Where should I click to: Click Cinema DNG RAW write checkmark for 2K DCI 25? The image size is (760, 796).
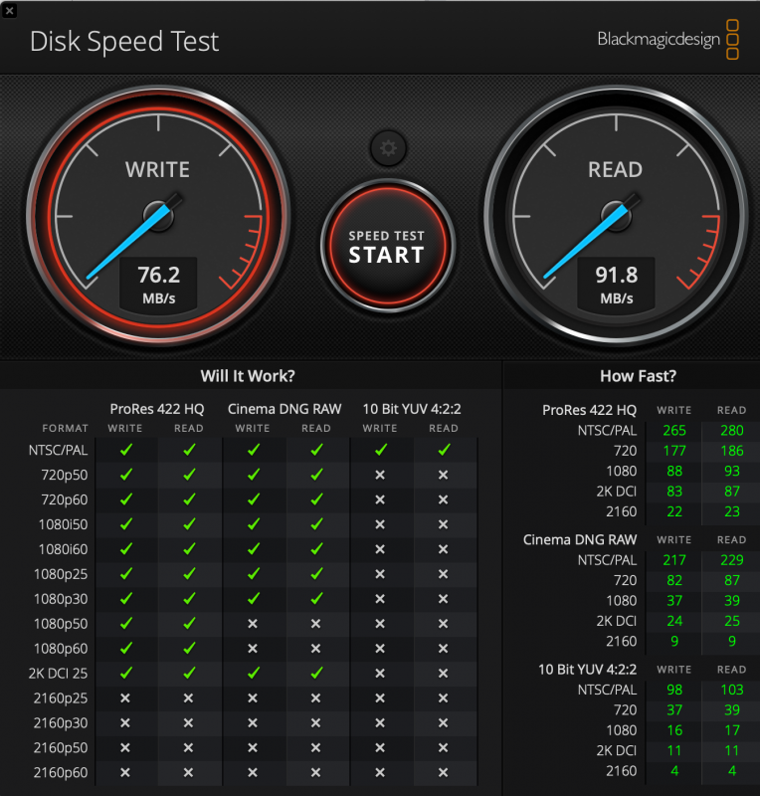[253, 673]
